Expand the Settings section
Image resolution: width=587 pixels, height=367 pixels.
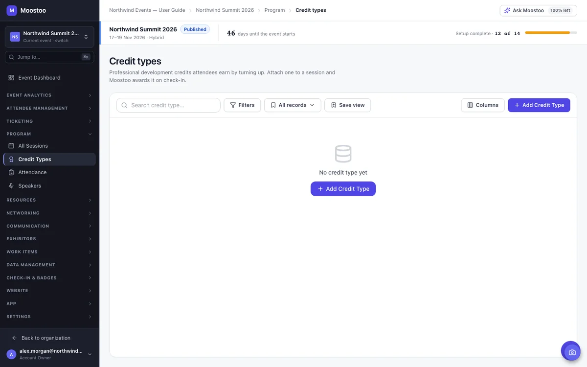[x=49, y=317]
